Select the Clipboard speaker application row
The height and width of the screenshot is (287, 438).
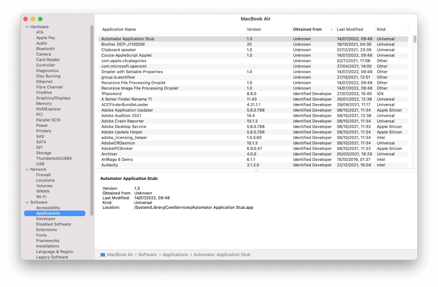[253, 50]
